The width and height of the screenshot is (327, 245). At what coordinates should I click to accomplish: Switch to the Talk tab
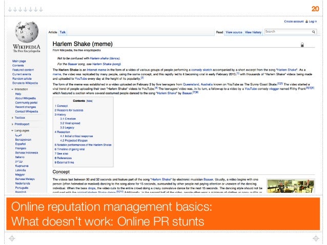(63, 32)
